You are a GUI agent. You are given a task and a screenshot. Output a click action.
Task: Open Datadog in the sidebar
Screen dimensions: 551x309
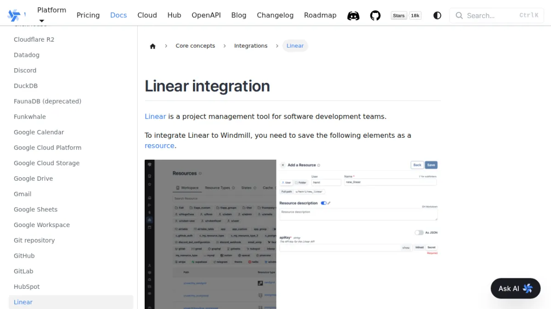[27, 55]
